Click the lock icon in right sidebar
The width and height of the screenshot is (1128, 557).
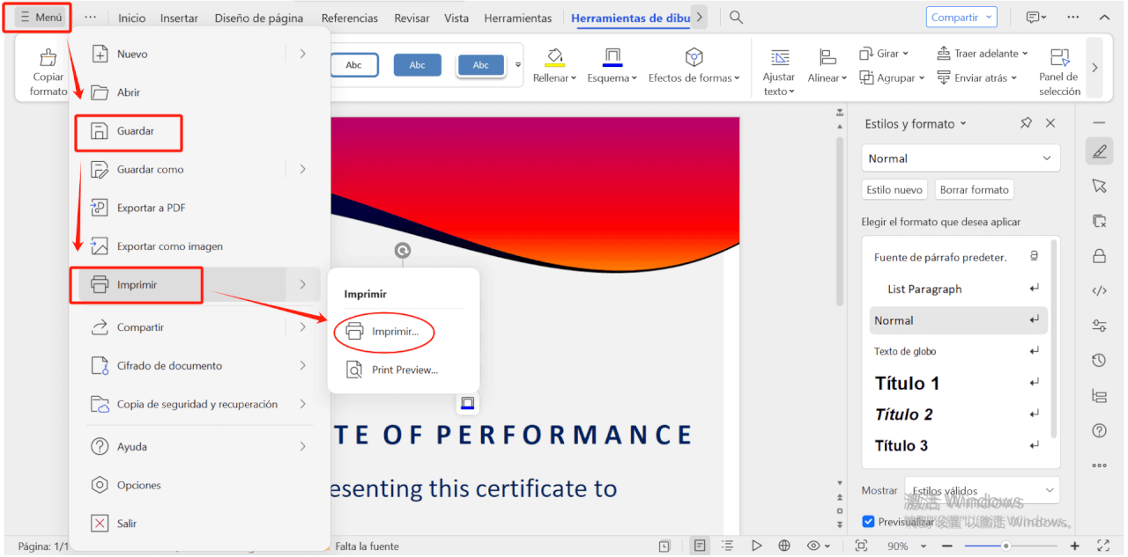click(1099, 256)
